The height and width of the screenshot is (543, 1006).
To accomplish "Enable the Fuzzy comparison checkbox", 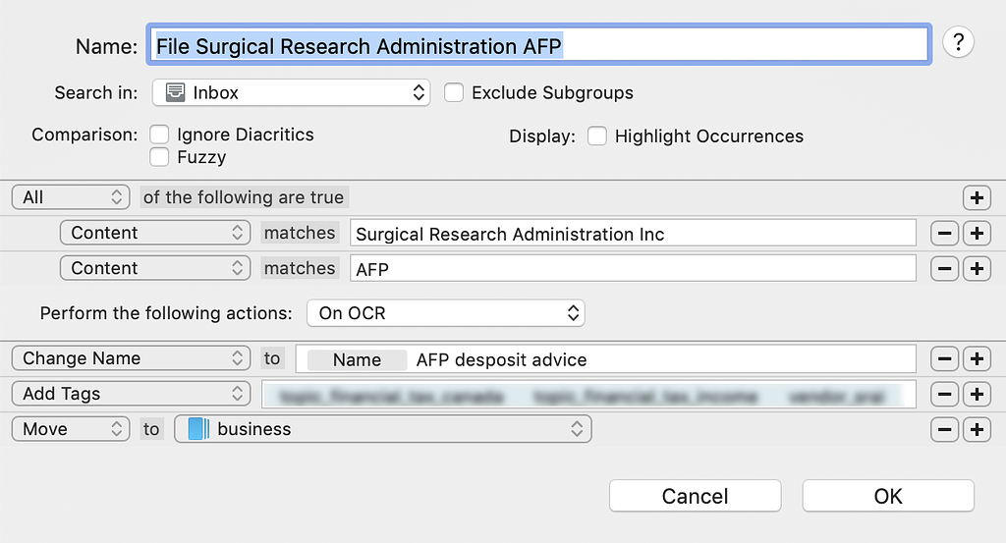I will (159, 157).
